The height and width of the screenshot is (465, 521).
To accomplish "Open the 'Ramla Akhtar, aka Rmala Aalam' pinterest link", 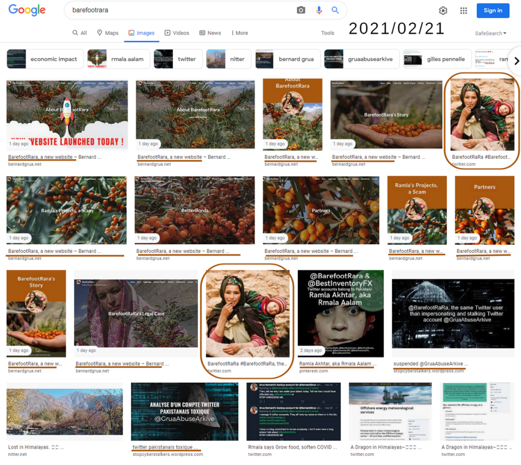I will click(339, 363).
